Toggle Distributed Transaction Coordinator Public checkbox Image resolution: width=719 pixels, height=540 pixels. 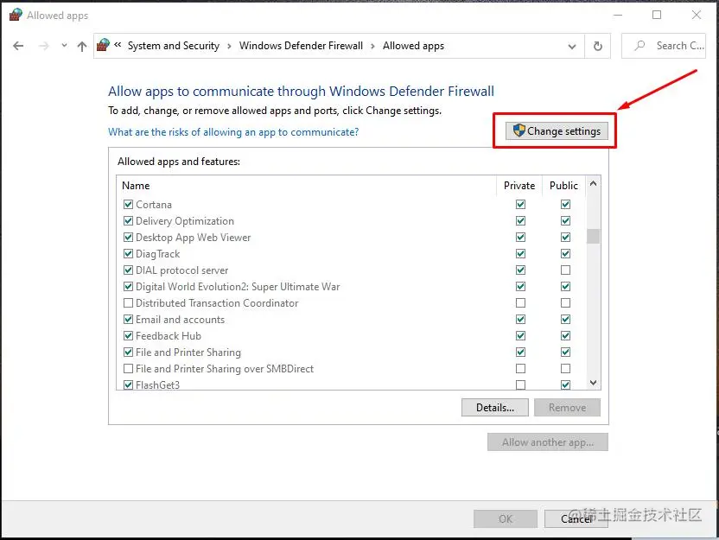(x=565, y=303)
